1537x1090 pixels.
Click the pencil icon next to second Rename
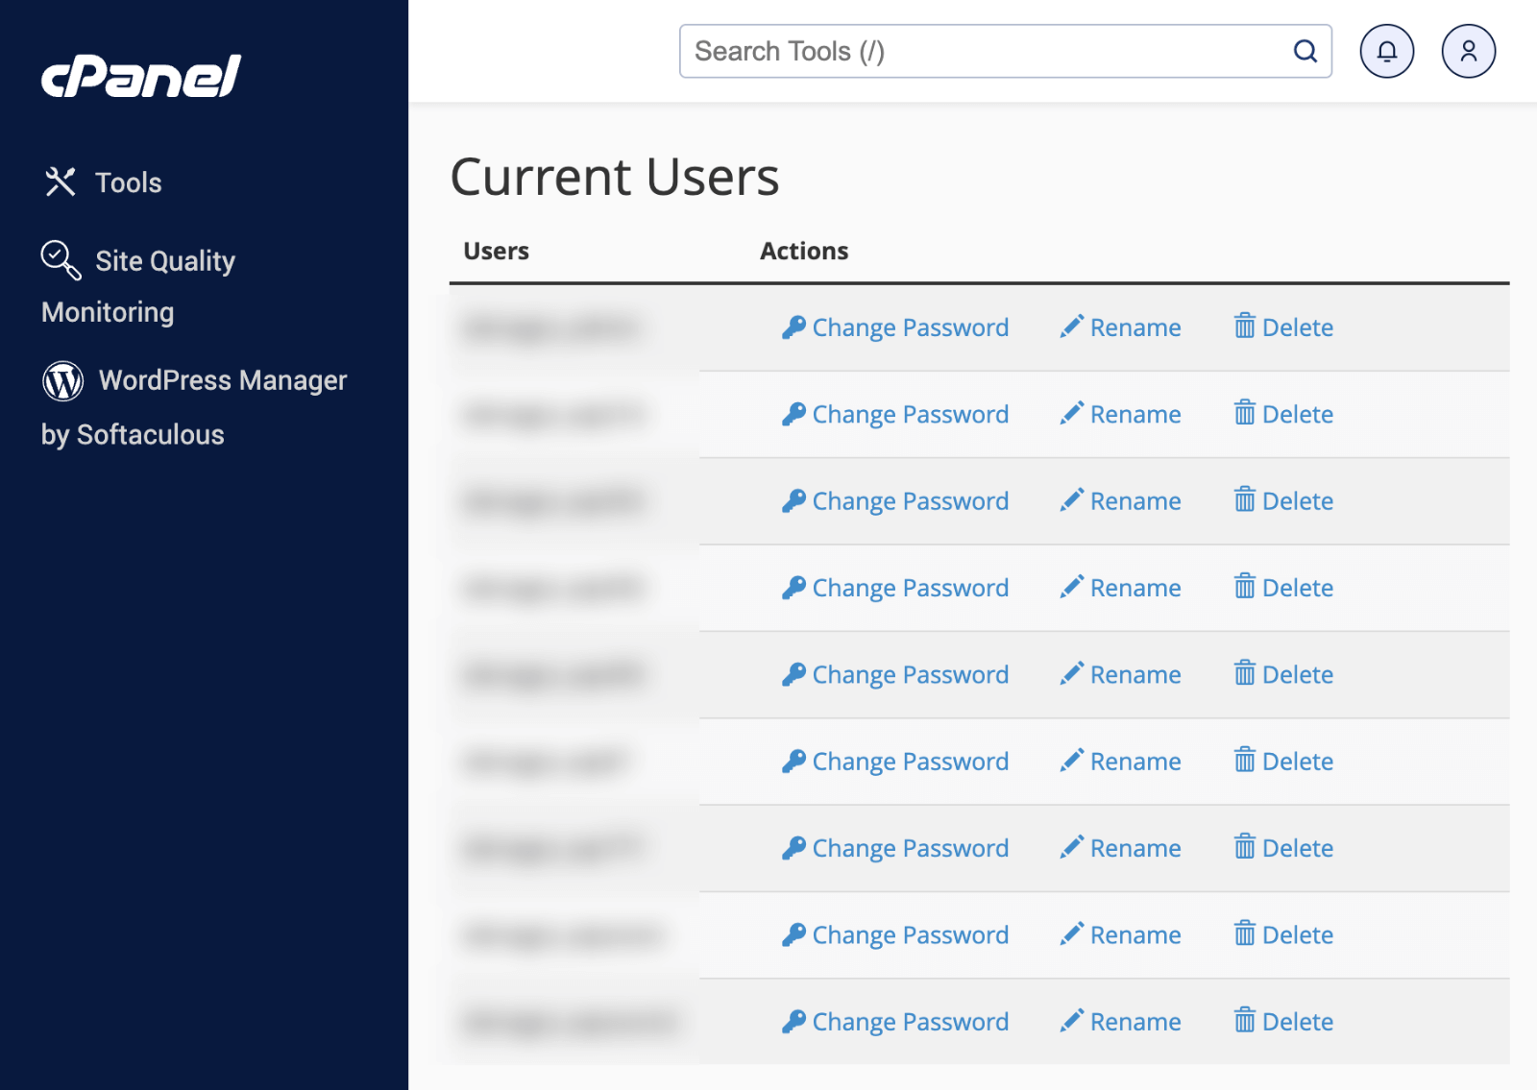(x=1070, y=413)
